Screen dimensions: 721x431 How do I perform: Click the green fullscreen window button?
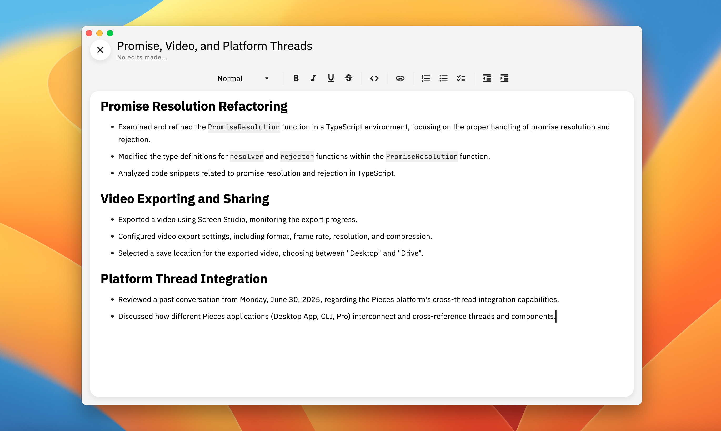[110, 33]
